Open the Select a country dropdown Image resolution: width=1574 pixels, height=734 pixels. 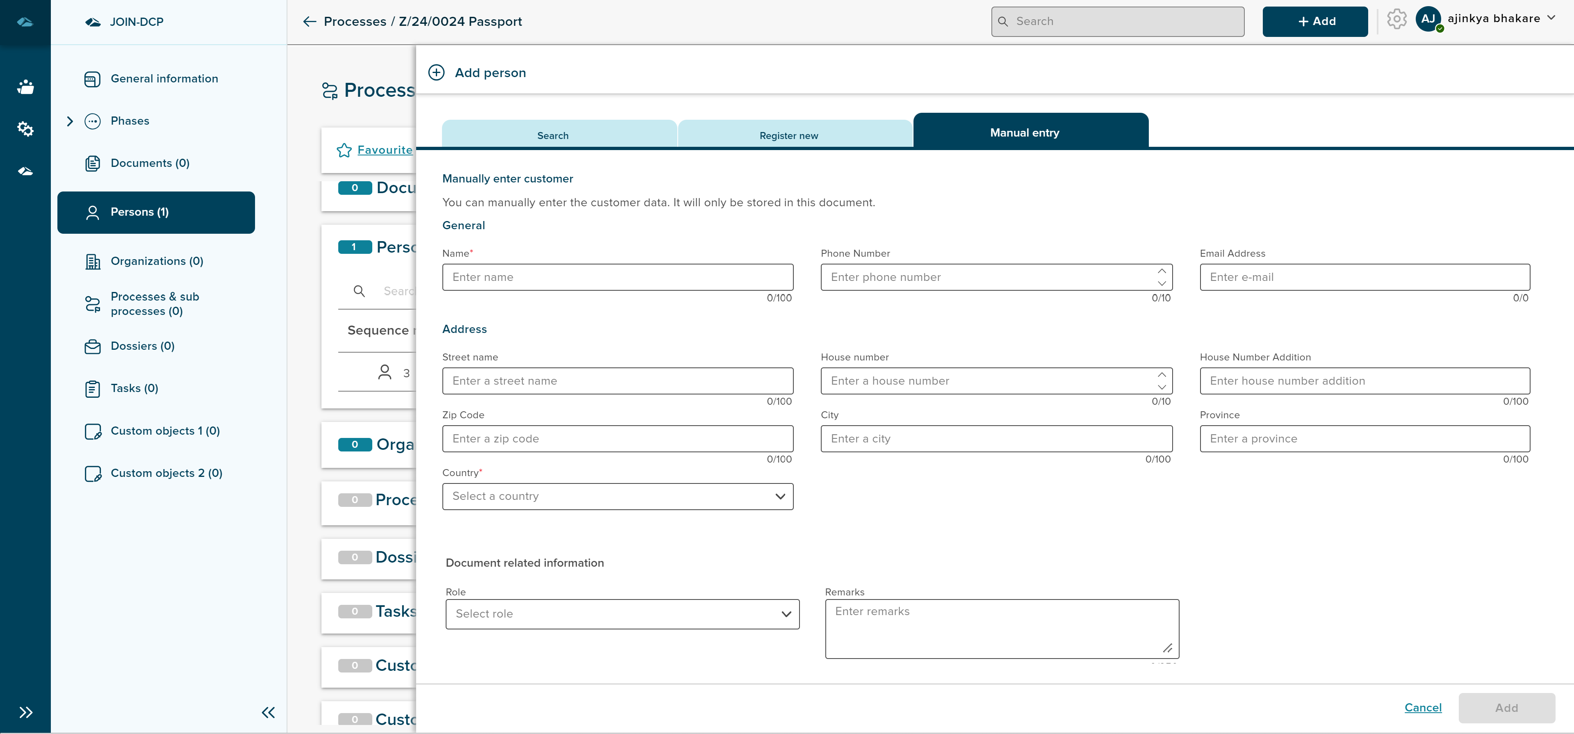pyautogui.click(x=617, y=496)
